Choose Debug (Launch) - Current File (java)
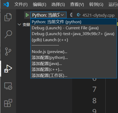The image size is (118, 113). 73,28
